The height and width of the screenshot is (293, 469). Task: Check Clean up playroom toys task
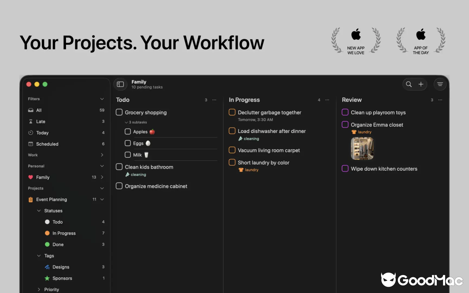tap(345, 112)
